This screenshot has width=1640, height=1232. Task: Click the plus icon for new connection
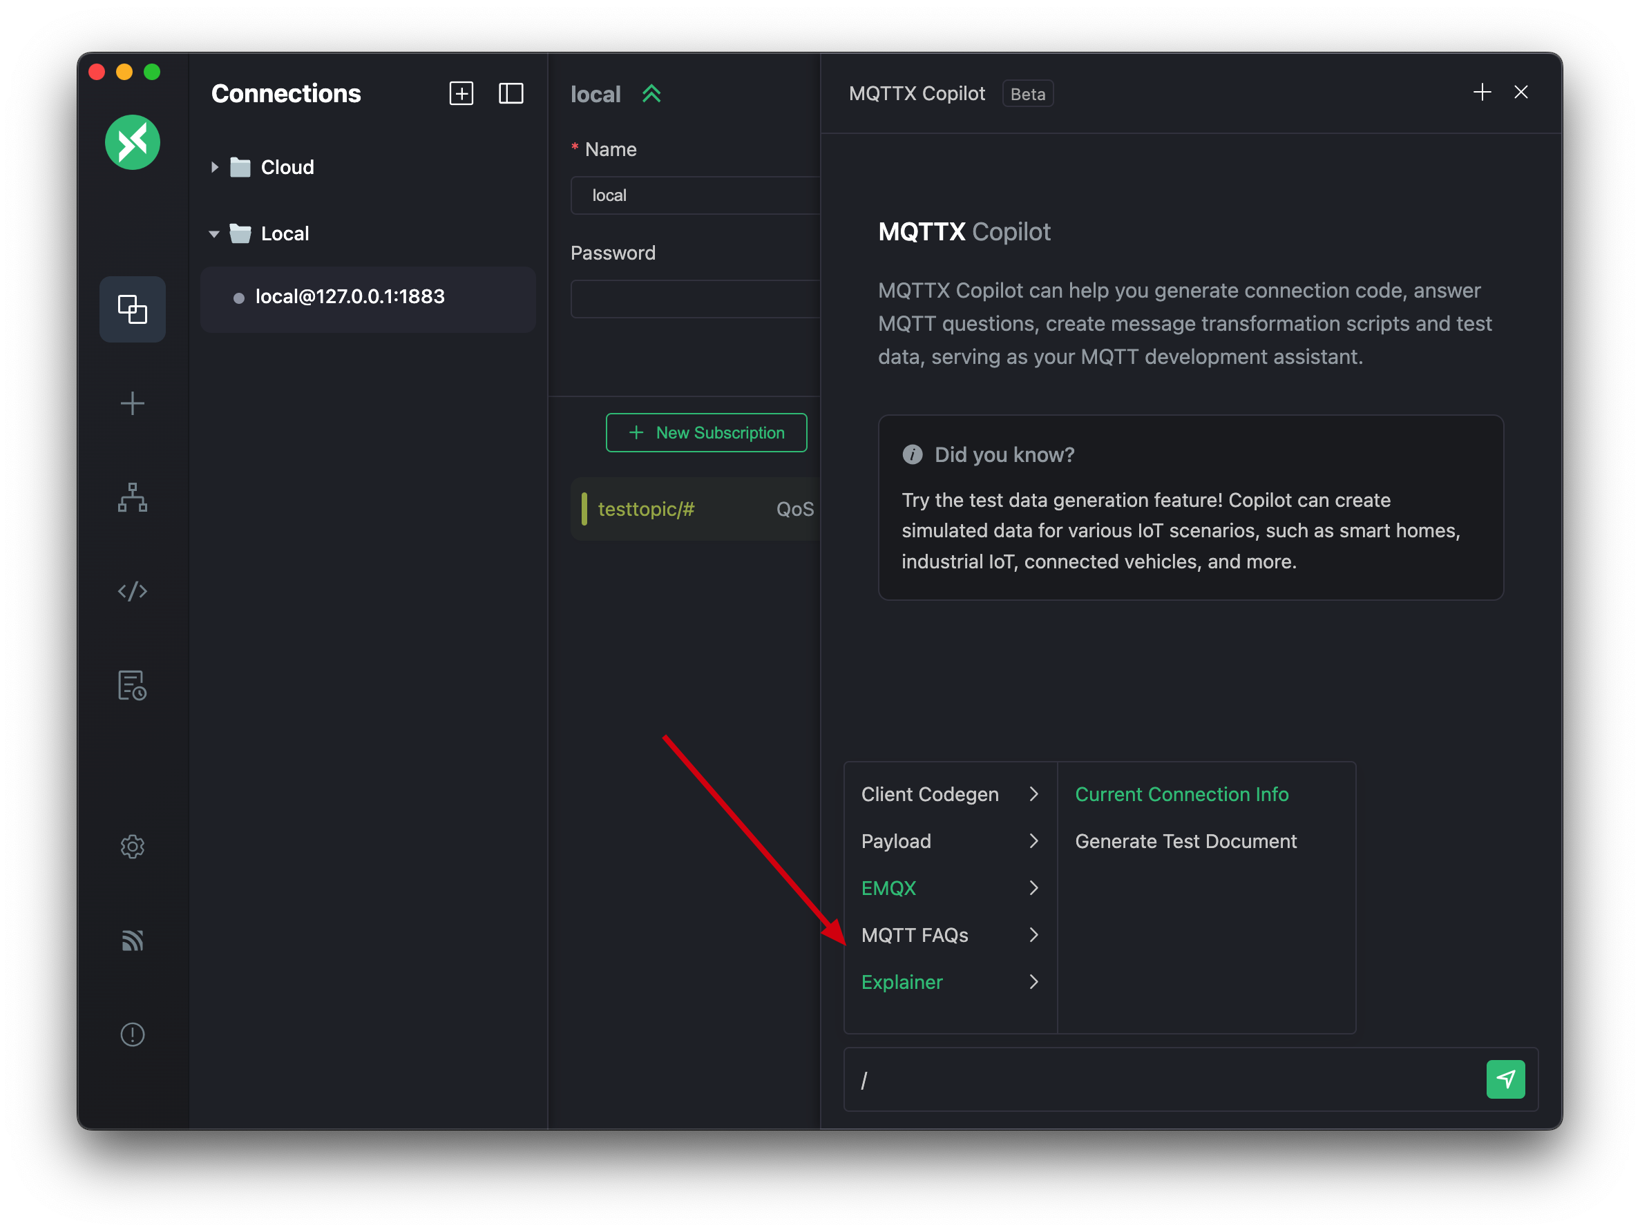tap(132, 403)
